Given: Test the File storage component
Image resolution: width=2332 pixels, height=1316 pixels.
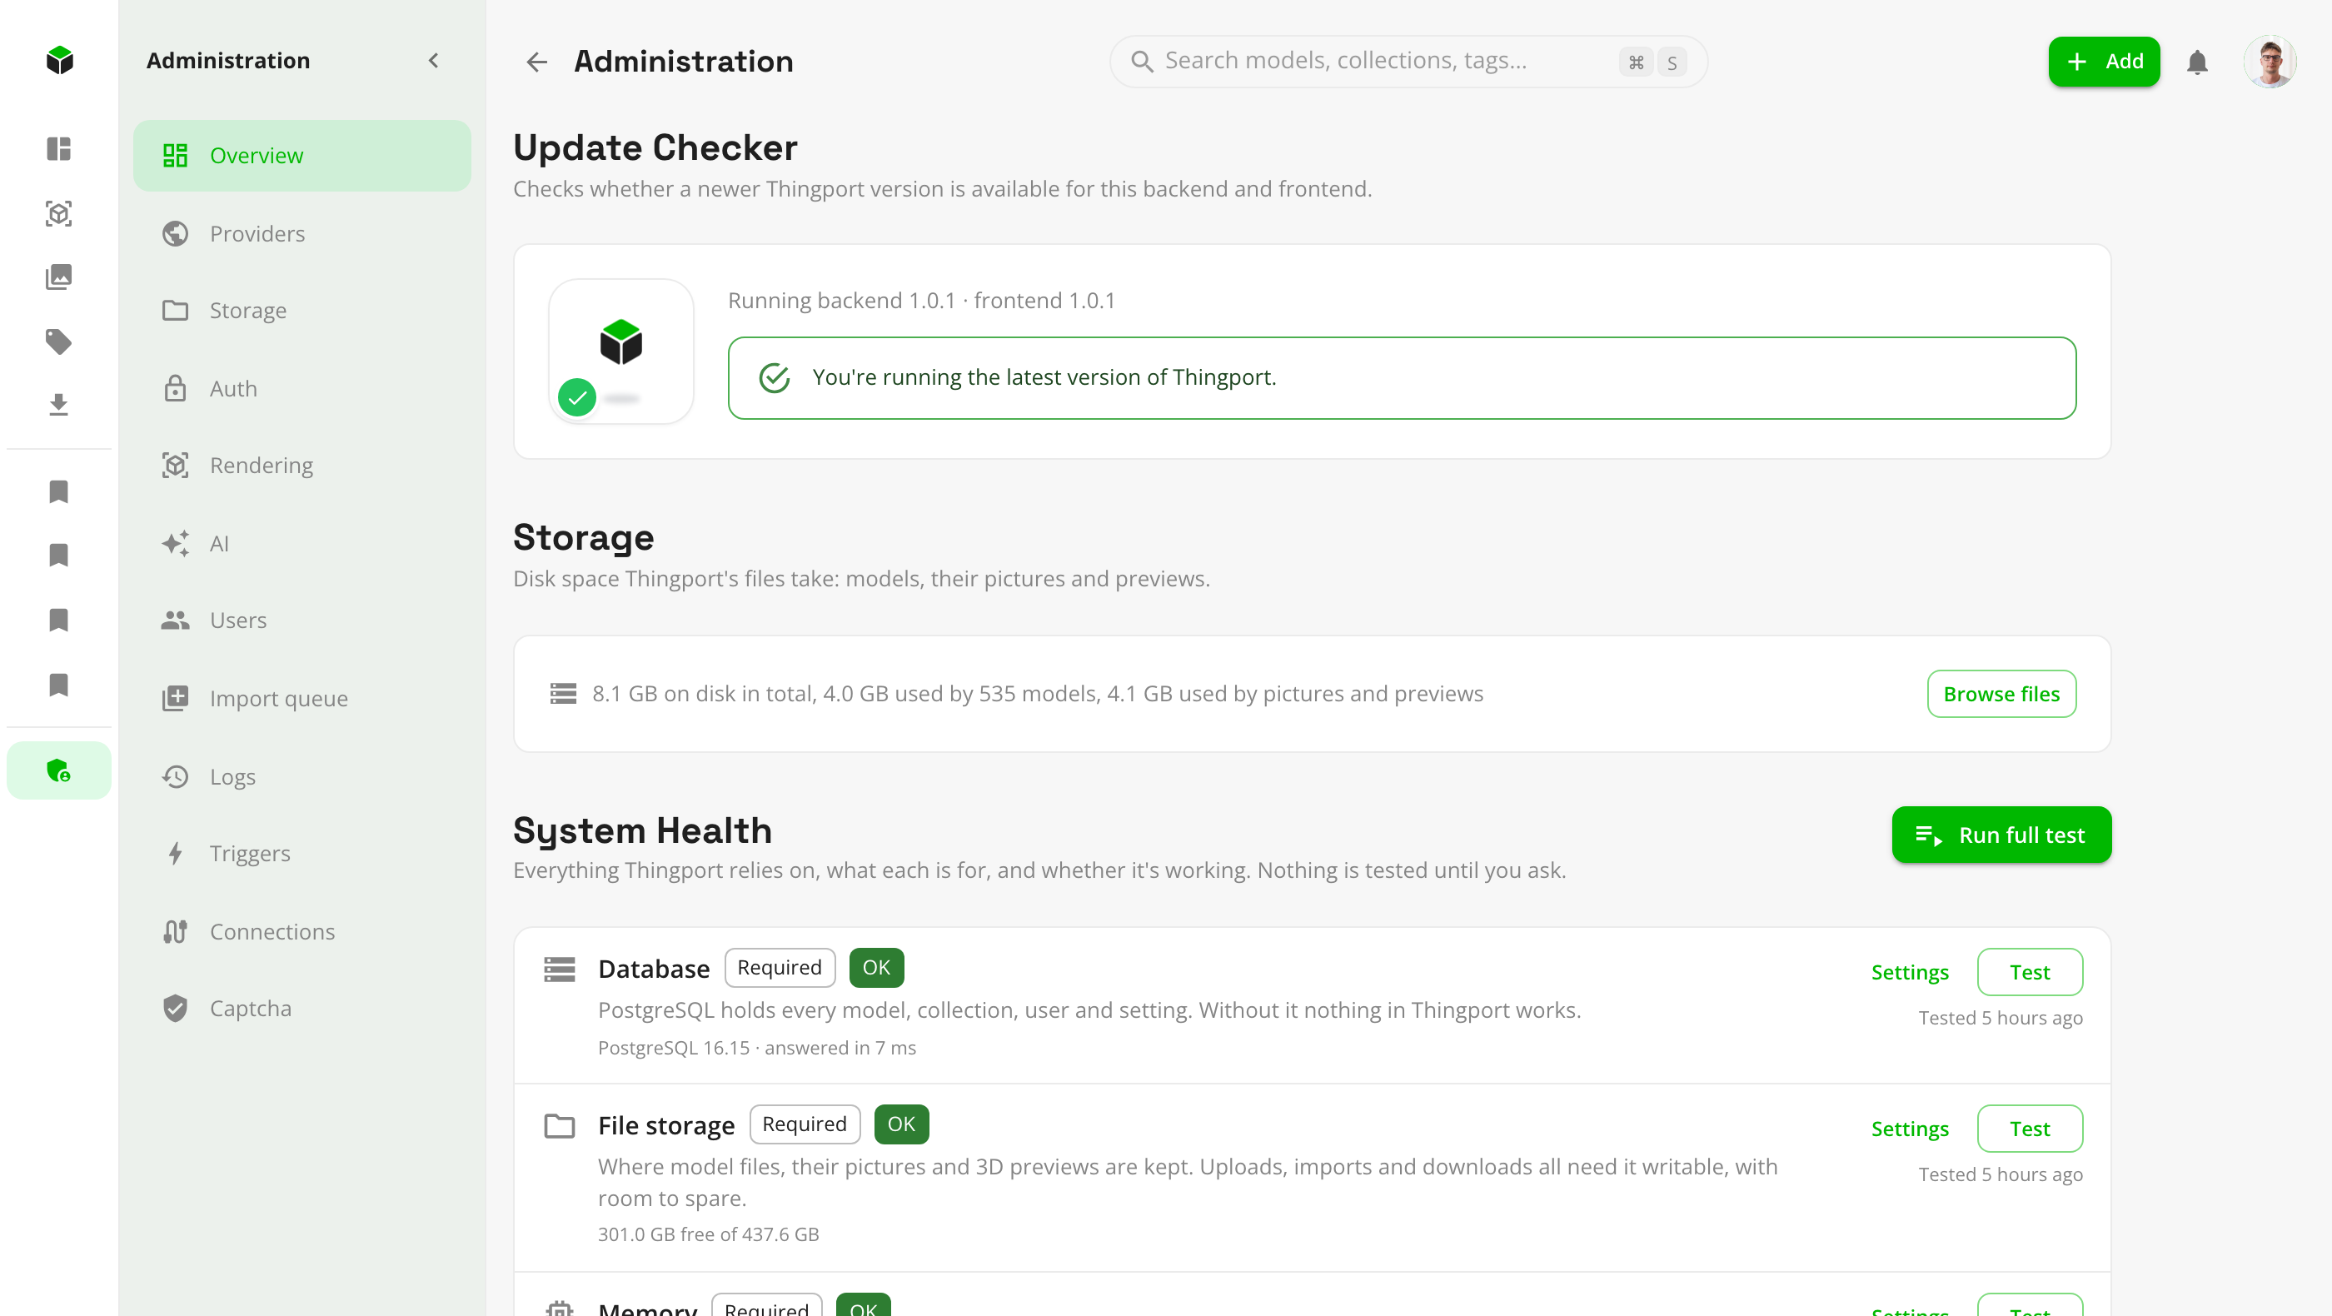Looking at the screenshot, I should click(2030, 1129).
